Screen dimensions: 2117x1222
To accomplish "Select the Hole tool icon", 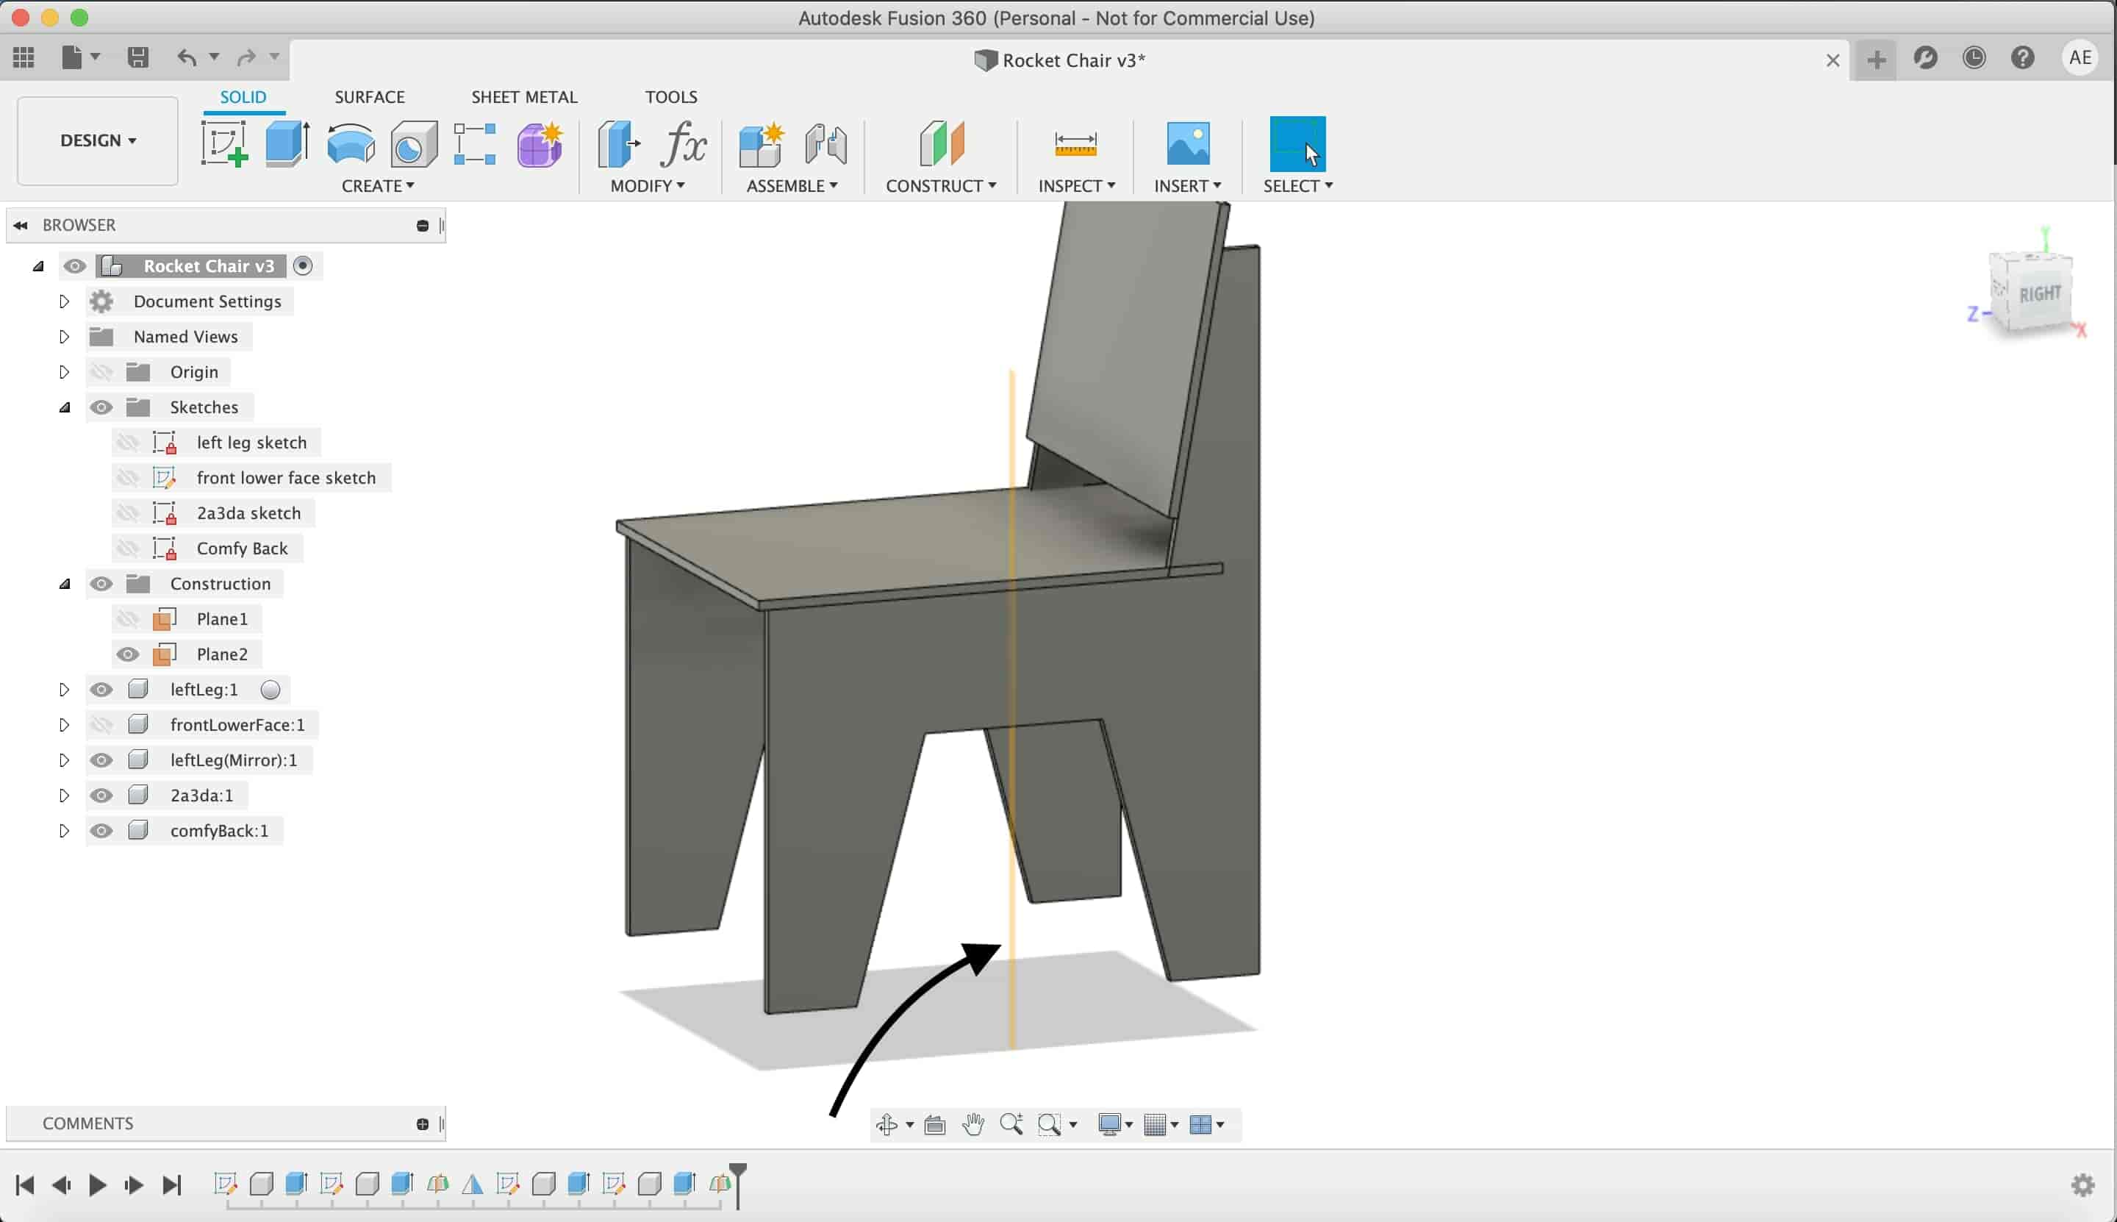I will click(414, 143).
